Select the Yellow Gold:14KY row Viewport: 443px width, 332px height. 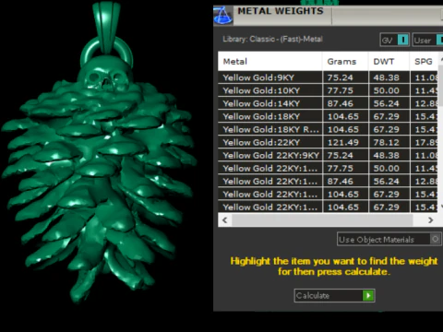(328, 103)
